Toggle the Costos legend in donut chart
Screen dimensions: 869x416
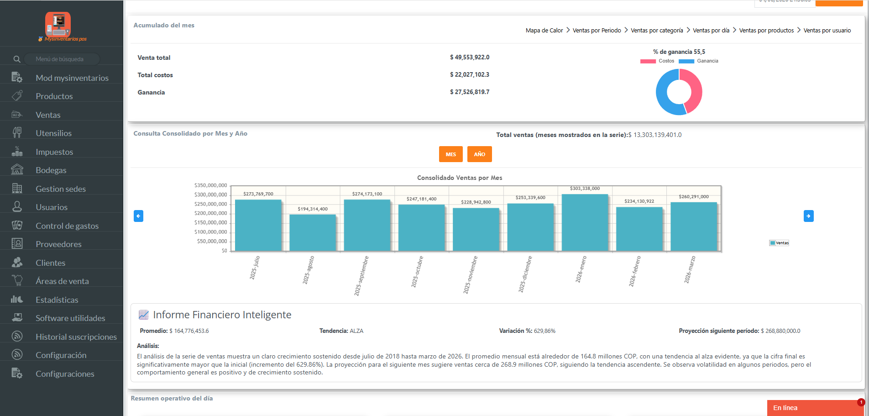657,61
